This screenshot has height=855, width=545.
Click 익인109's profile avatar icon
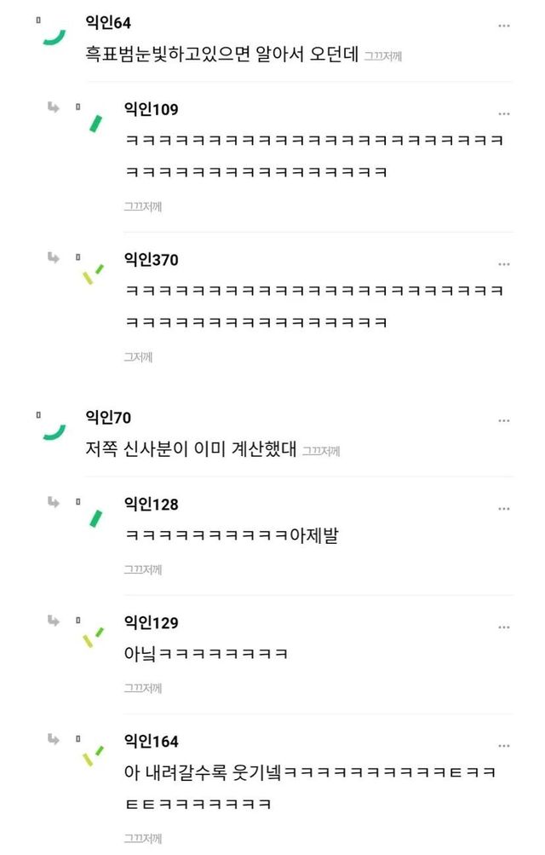click(x=95, y=123)
